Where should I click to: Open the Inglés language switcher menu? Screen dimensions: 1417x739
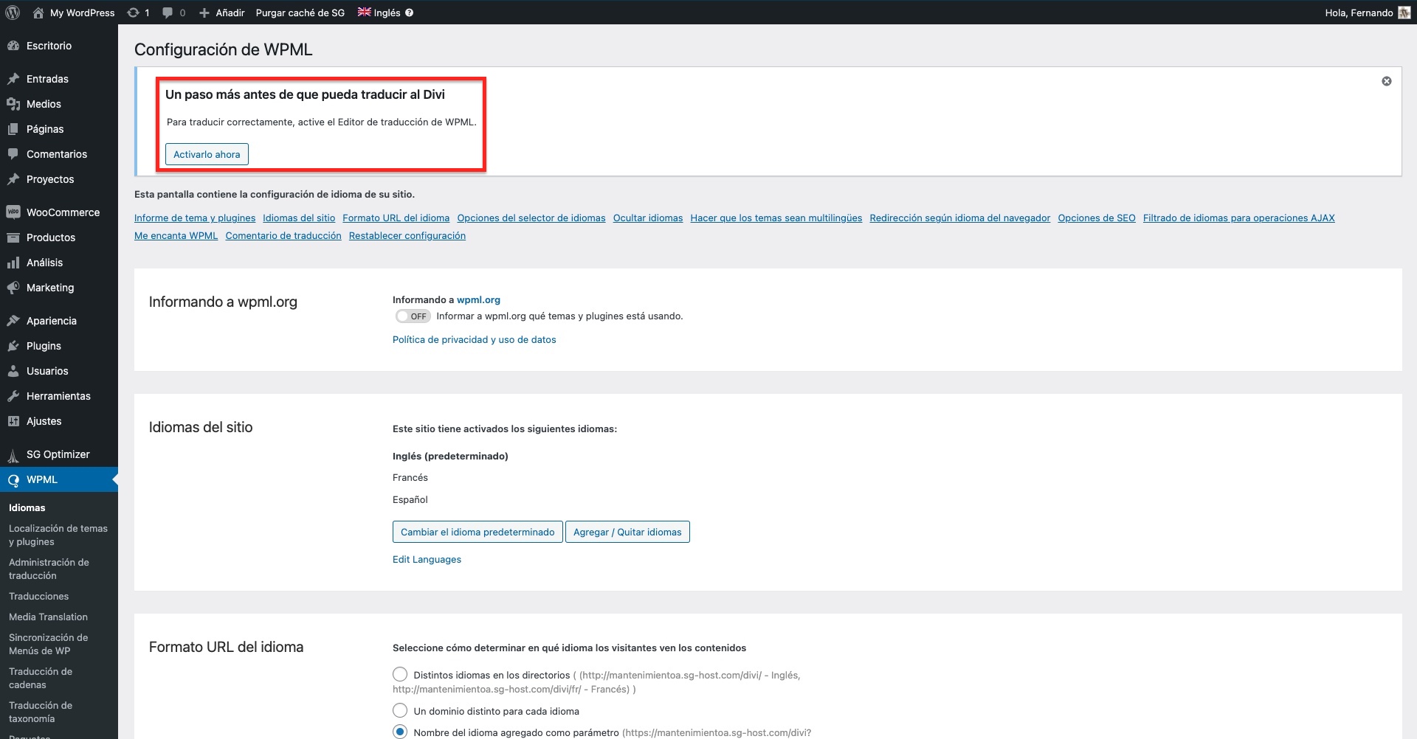pyautogui.click(x=379, y=13)
